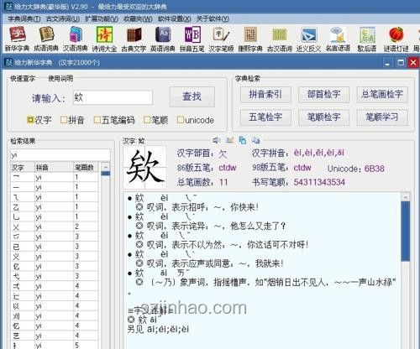Open the 字典词典(T) menu

click(x=24, y=18)
